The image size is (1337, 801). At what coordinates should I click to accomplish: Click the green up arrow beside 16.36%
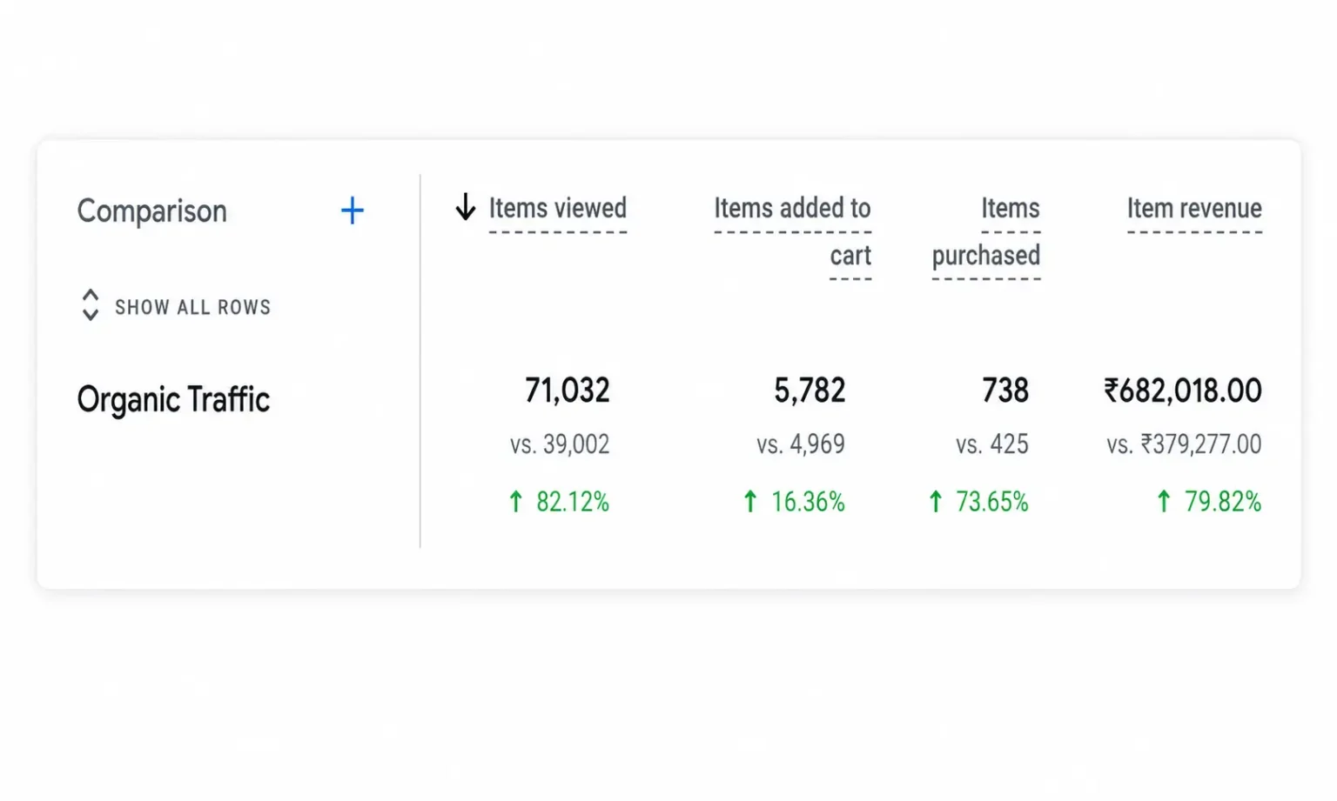pyautogui.click(x=750, y=502)
